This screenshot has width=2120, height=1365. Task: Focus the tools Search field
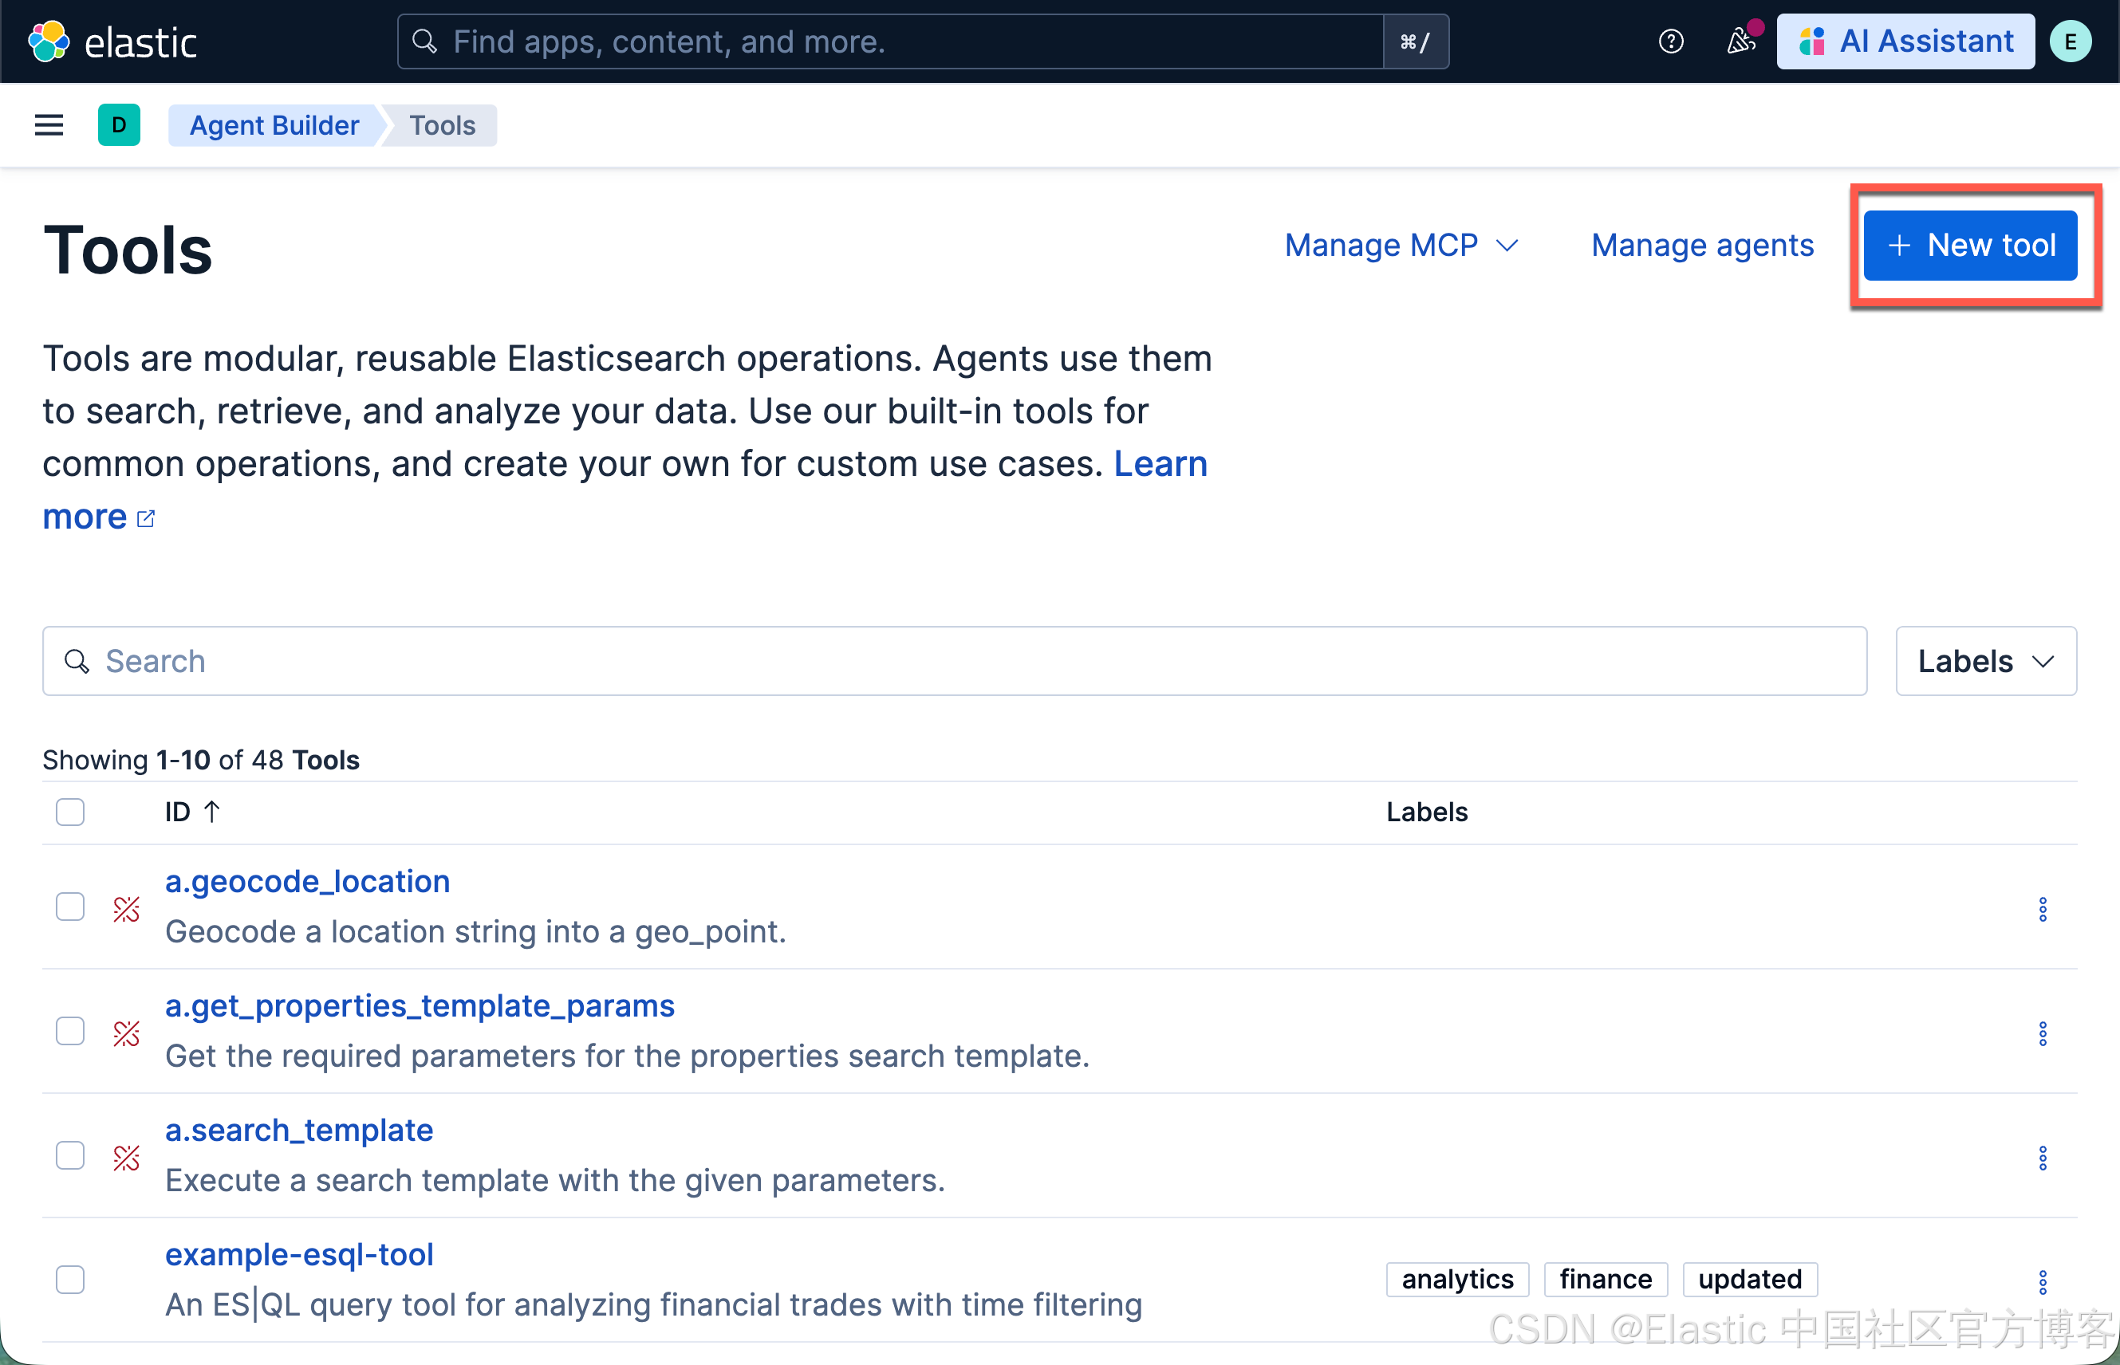pyautogui.click(x=954, y=661)
